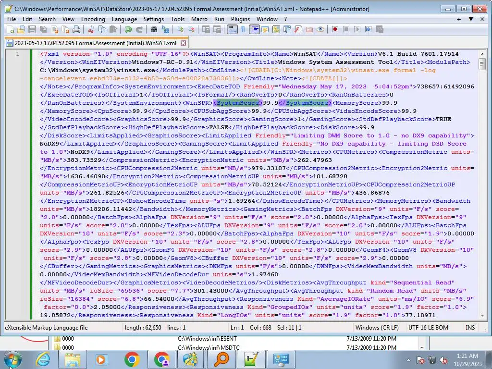Click the Redo arrow icon
Image resolution: width=492 pixels, height=369 pixels.
(139, 29)
